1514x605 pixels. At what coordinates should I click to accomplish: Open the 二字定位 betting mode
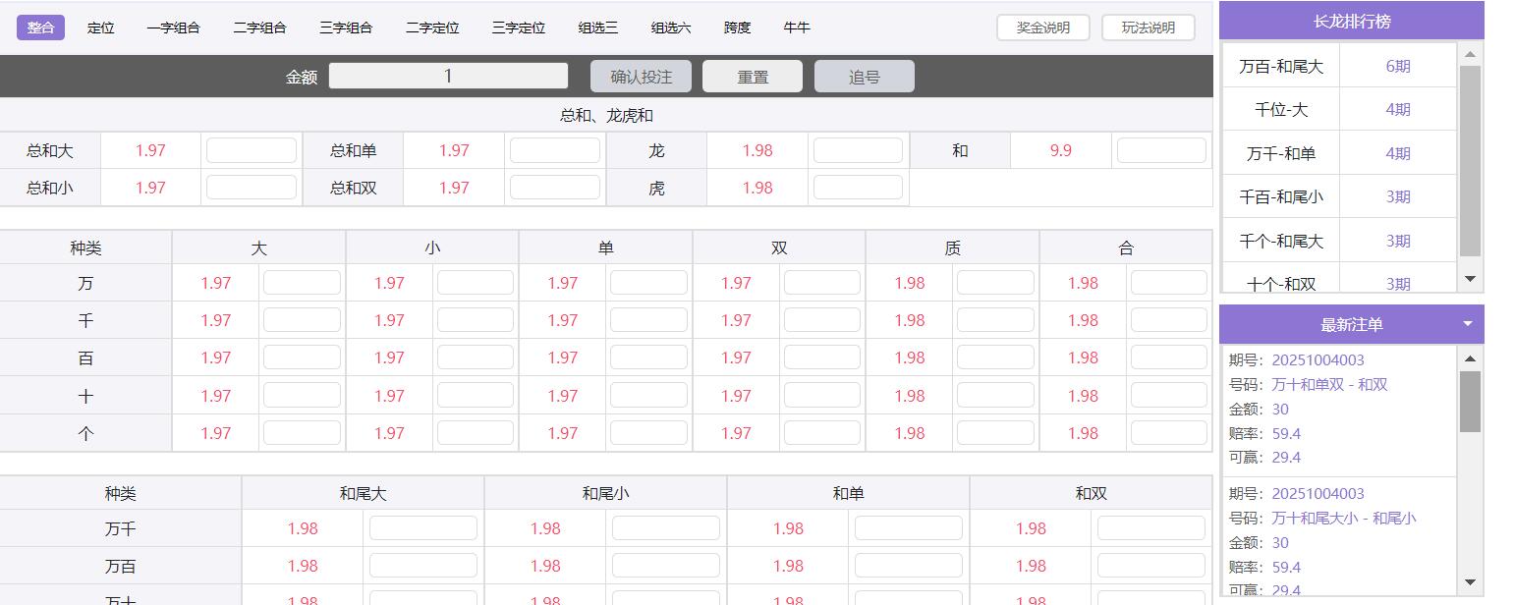[x=430, y=27]
